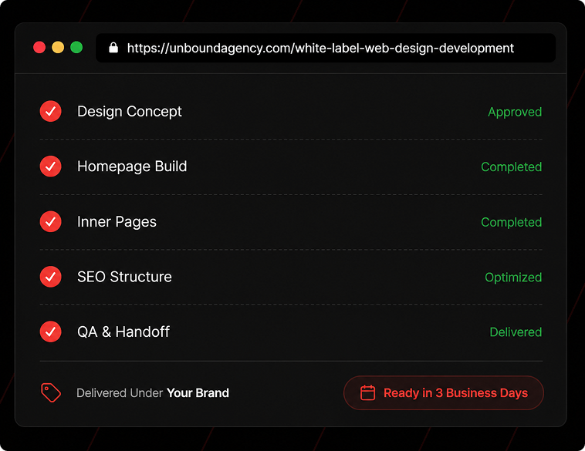Click the green window maximize dot

point(76,47)
